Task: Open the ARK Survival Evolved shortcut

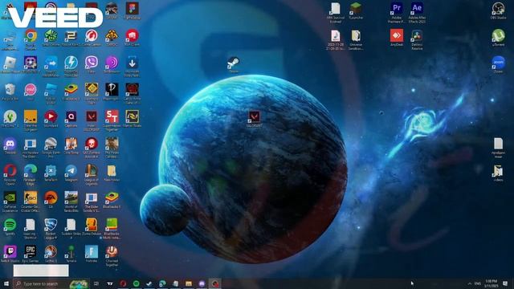Action: [x=336, y=9]
